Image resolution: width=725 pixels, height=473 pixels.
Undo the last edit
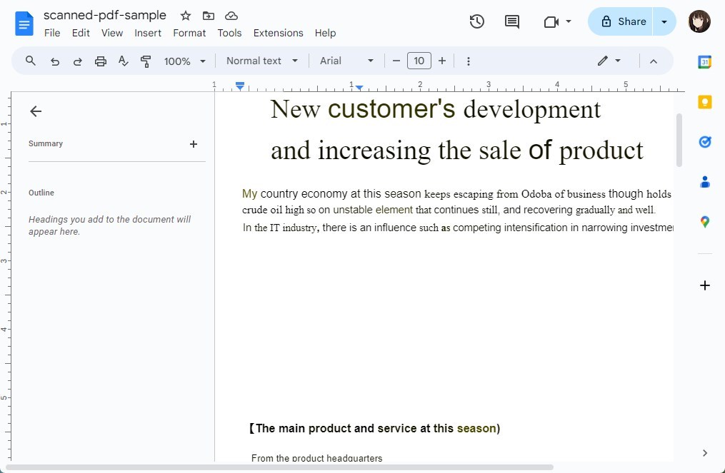pos(54,61)
